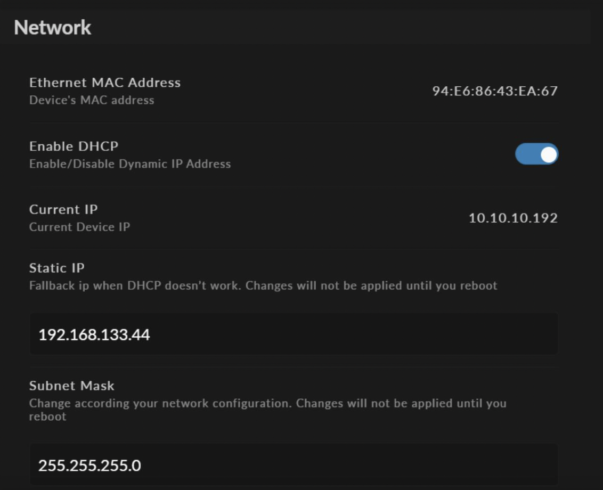Click the Static IP label
603x490 pixels.
click(x=56, y=268)
